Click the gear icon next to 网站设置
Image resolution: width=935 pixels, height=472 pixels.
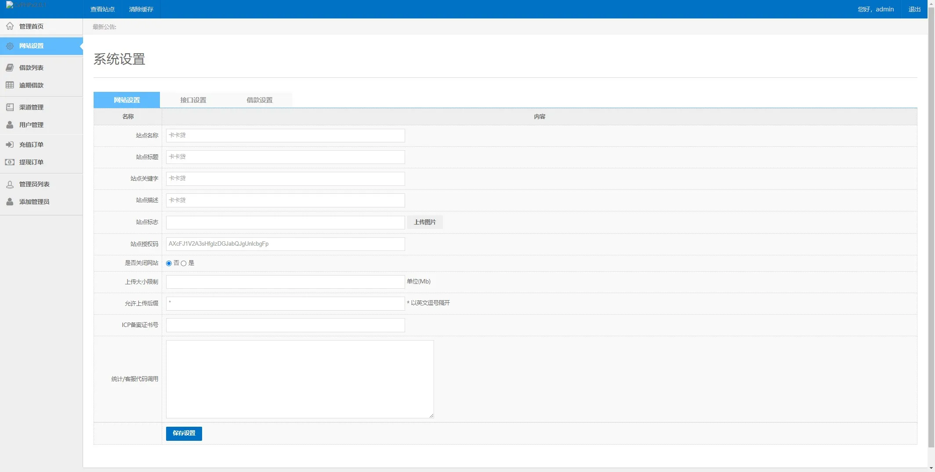(x=10, y=46)
